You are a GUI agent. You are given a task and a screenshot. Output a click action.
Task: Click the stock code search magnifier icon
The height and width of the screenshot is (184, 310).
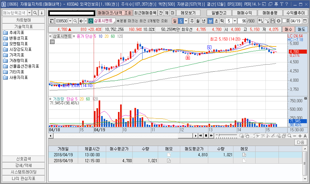[75, 21]
